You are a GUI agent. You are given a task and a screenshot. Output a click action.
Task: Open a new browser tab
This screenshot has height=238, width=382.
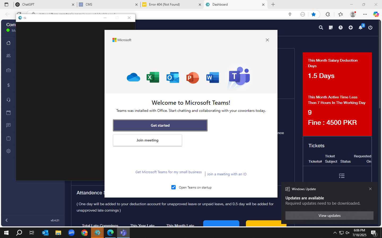coord(273,4)
